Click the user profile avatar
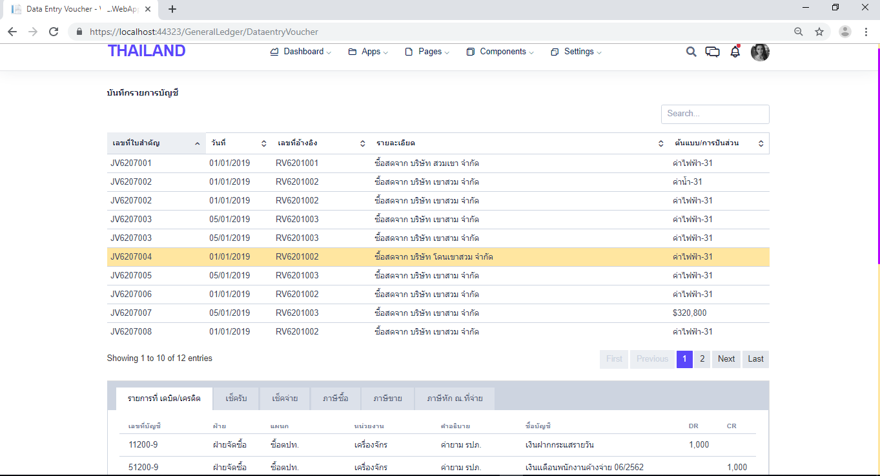Viewport: 880px width, 476px height. tap(760, 52)
